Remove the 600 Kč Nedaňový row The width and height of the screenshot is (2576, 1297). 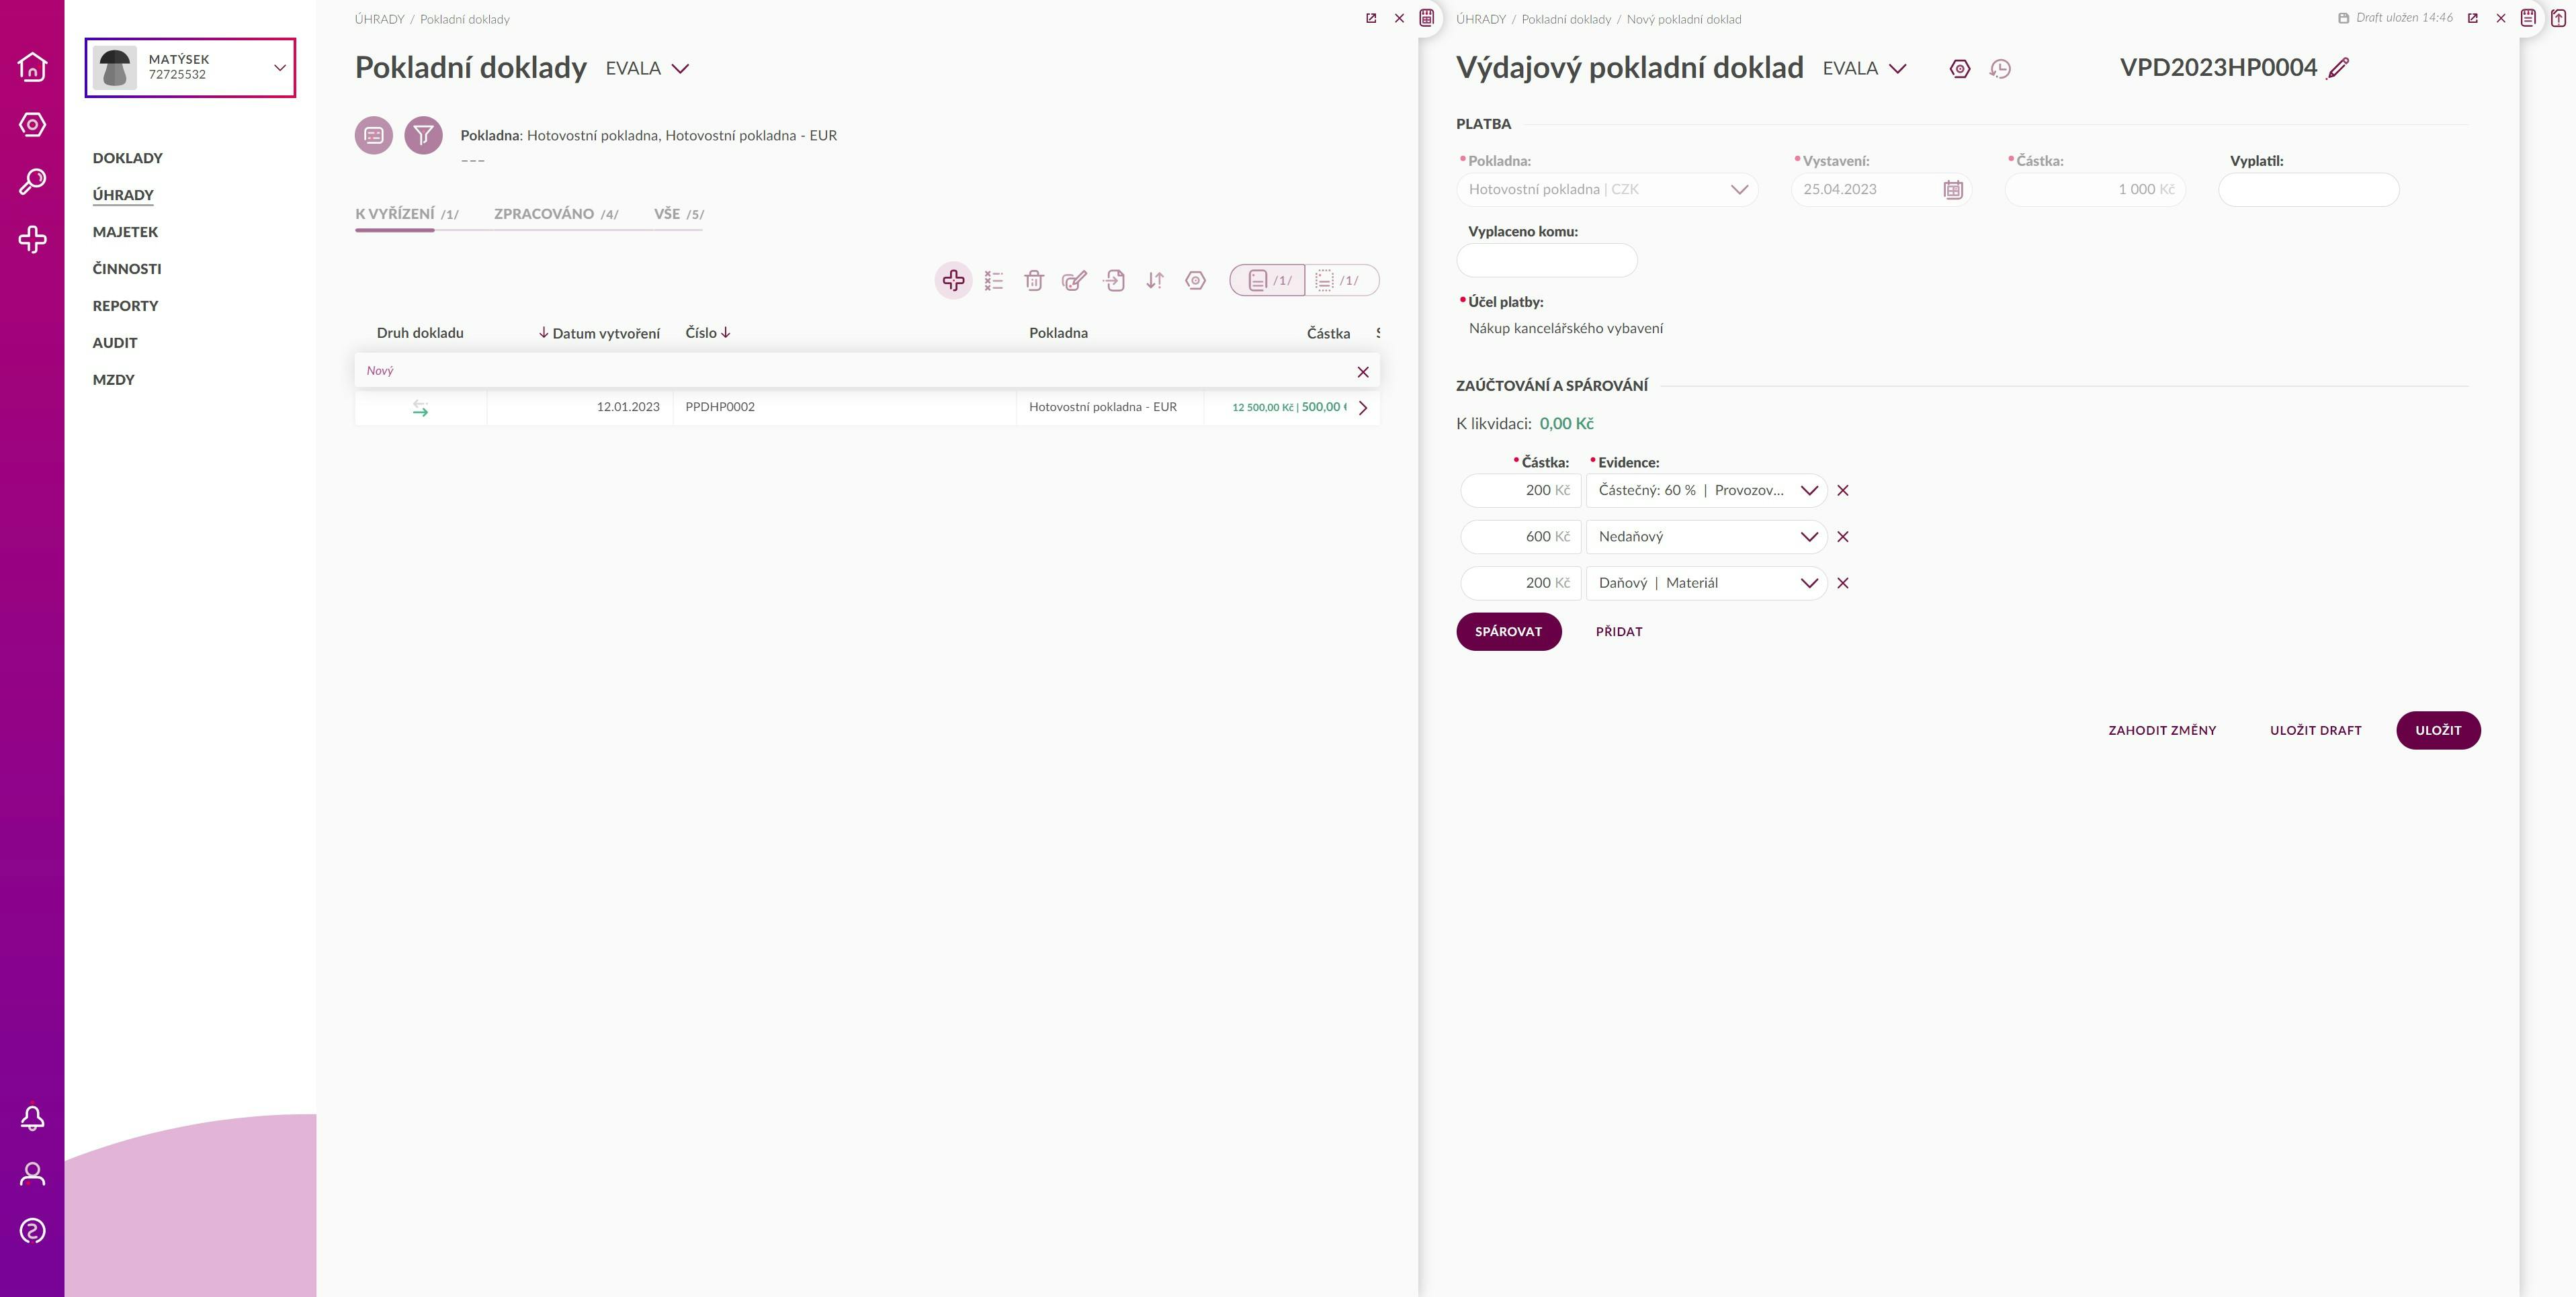(1843, 537)
